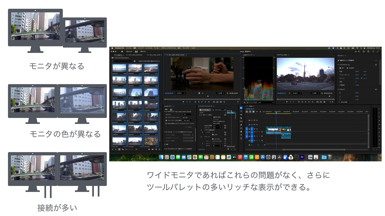Open the シーケンス menu in menu bar
The width and height of the screenshot is (385, 216).
[x=149, y=48]
